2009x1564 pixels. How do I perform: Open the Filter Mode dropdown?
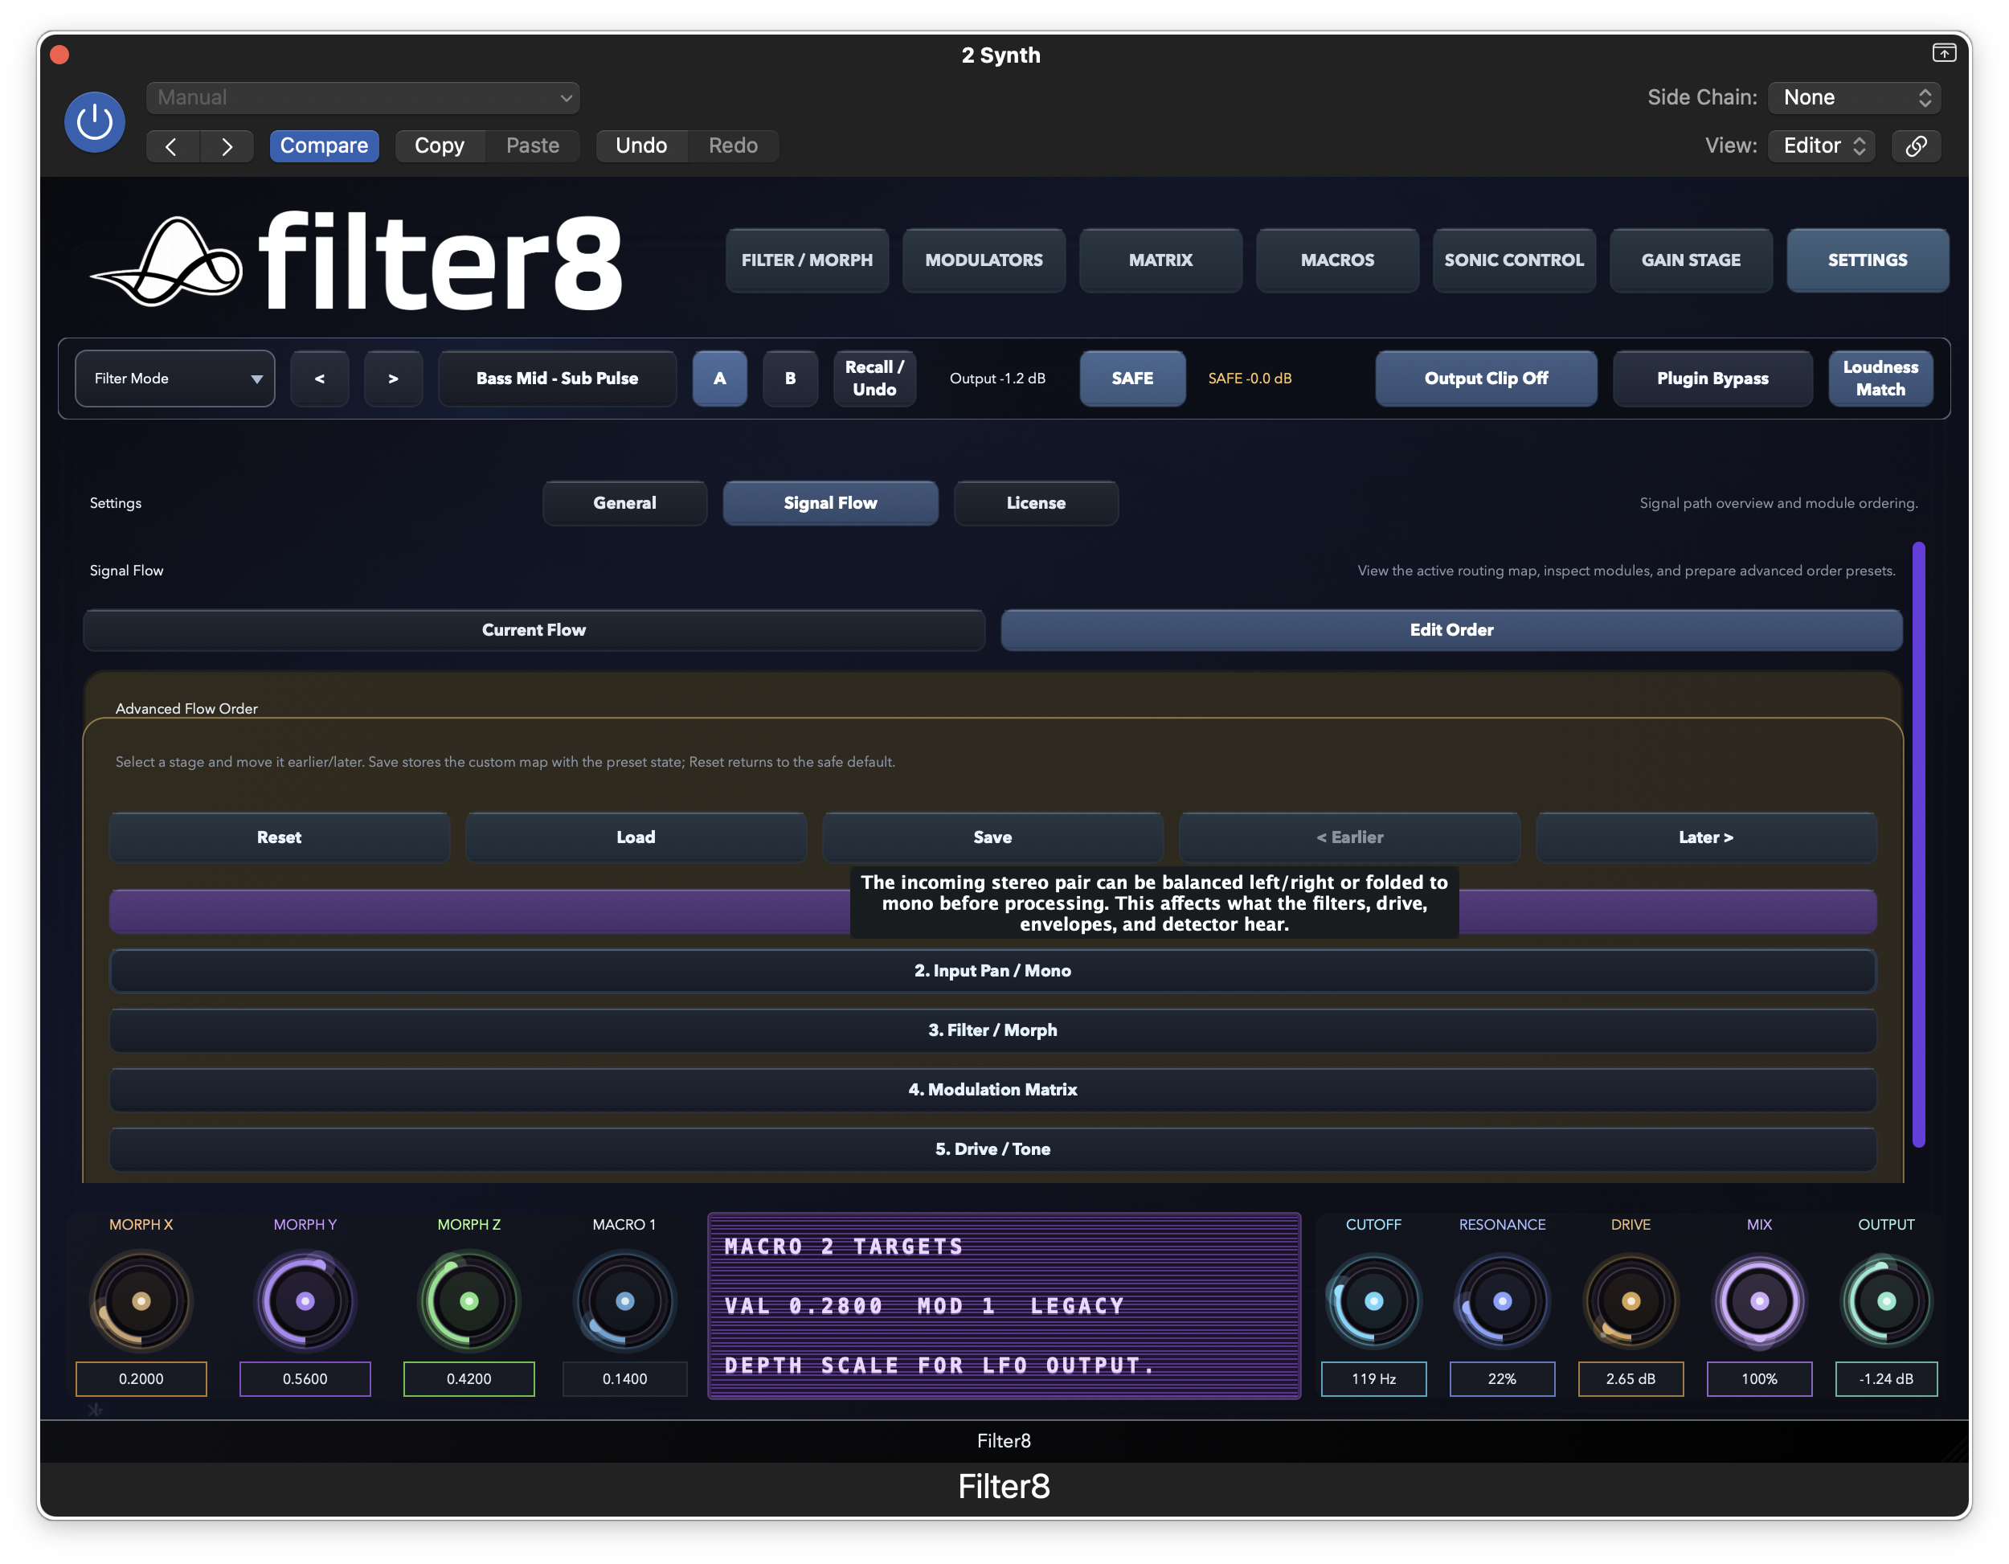tap(174, 378)
